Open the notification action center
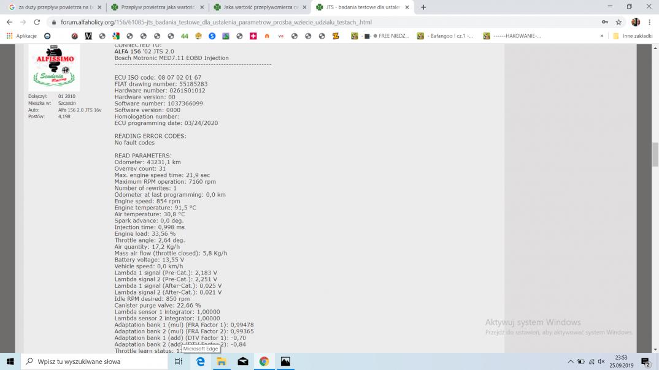This screenshot has height=370, width=659. click(646, 361)
